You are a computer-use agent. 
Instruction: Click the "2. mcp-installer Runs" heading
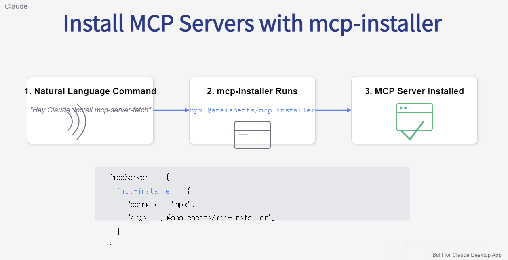(x=252, y=91)
